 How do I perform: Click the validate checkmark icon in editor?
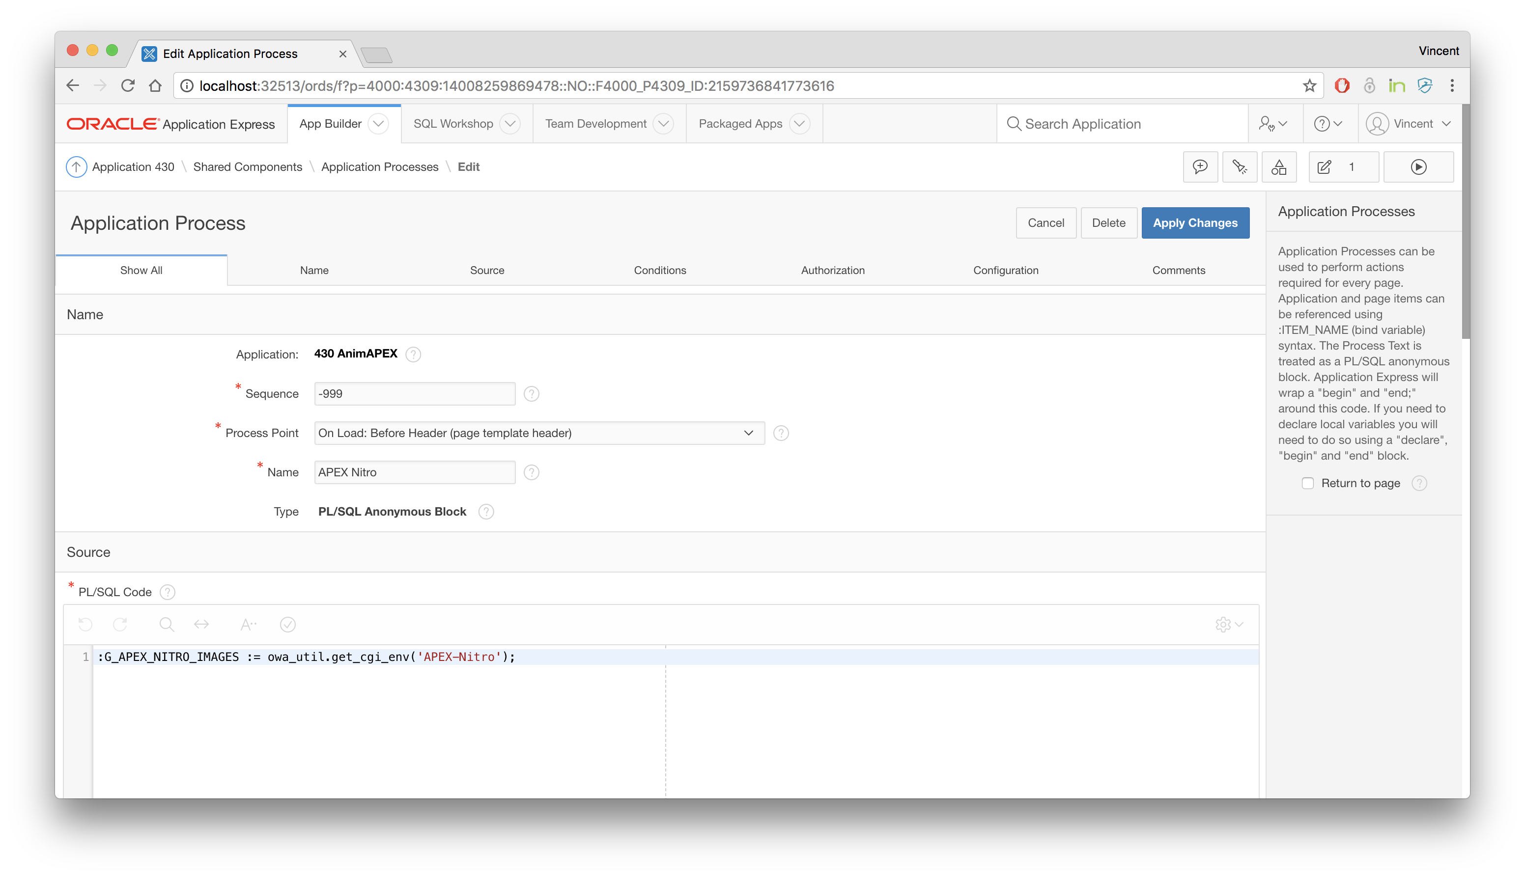click(x=288, y=625)
